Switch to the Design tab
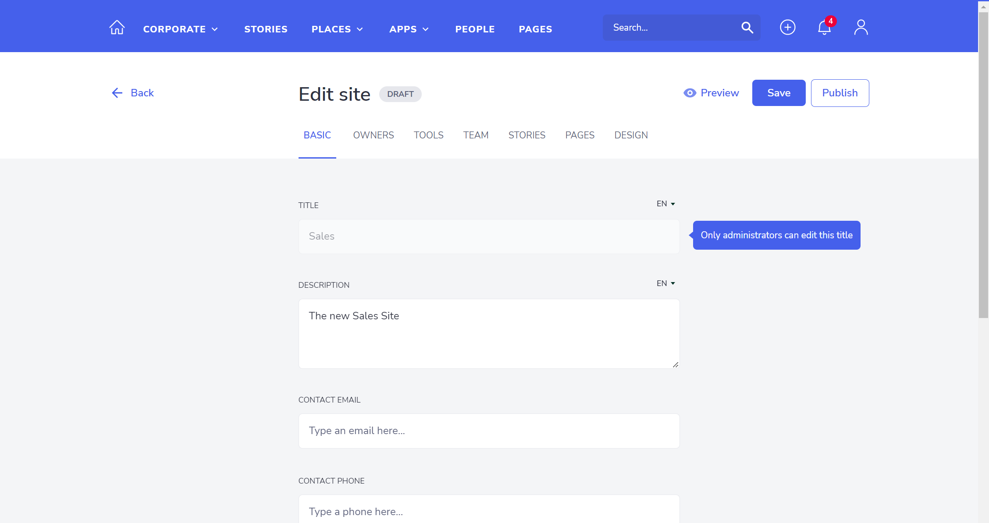The width and height of the screenshot is (989, 523). pos(631,135)
